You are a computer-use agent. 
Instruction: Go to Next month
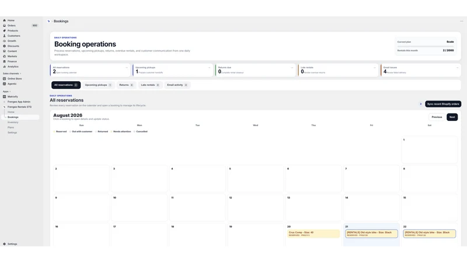[x=452, y=117]
